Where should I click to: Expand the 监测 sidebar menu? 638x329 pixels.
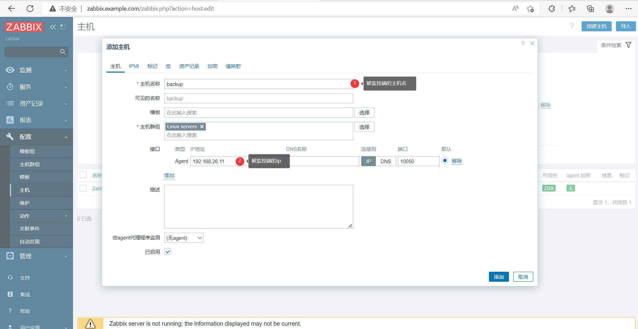tap(37, 70)
